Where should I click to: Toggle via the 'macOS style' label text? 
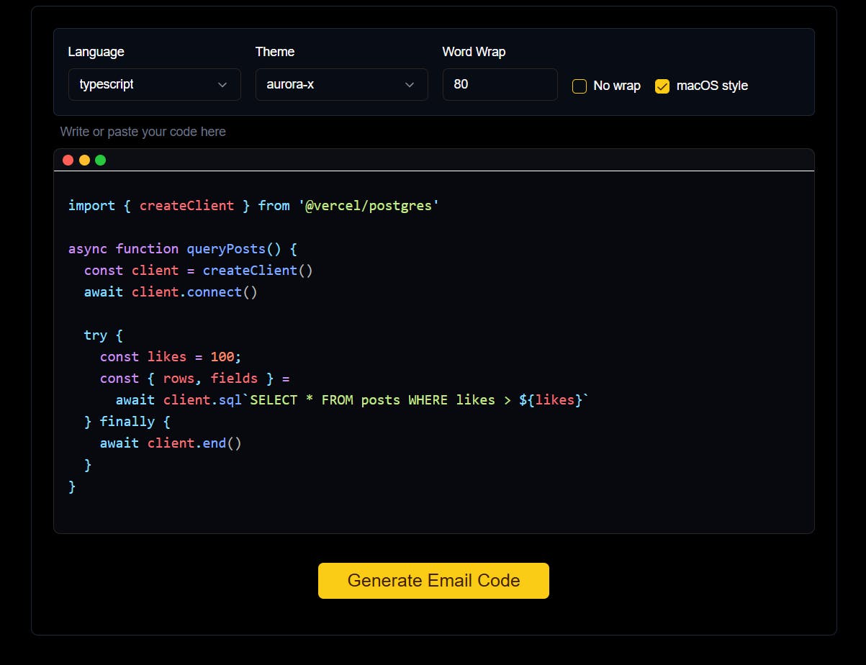tap(712, 86)
